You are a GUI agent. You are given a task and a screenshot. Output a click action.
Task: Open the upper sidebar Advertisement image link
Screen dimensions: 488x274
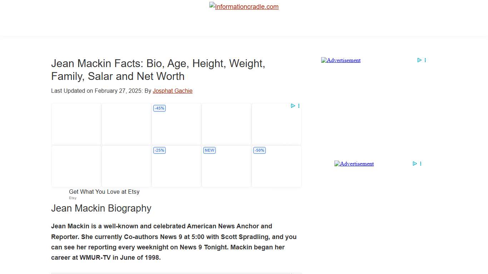pyautogui.click(x=341, y=60)
